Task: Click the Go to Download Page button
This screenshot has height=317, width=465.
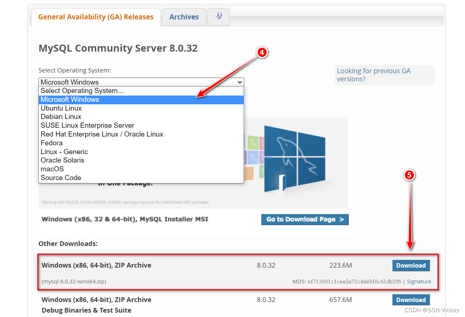Action: pos(305,219)
